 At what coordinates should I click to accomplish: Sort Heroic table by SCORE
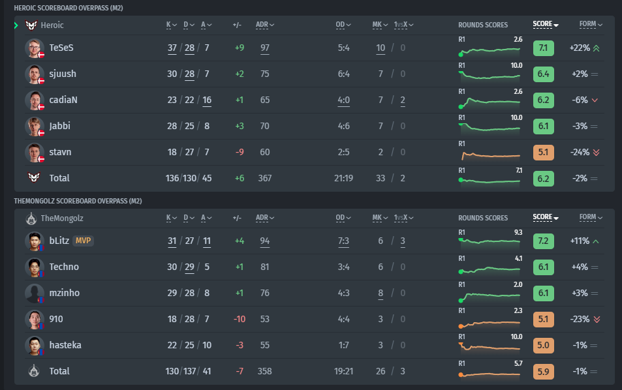coord(546,24)
